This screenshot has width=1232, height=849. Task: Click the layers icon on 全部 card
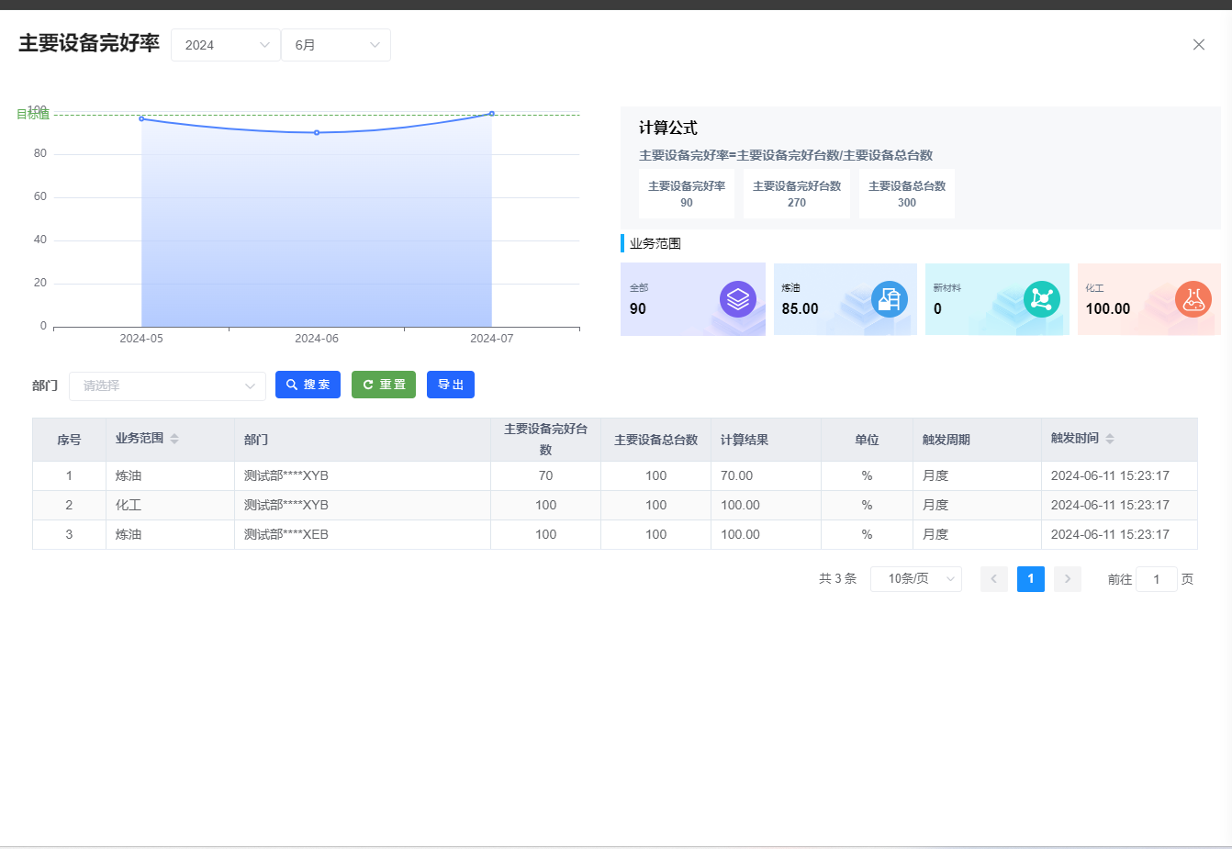(x=738, y=299)
